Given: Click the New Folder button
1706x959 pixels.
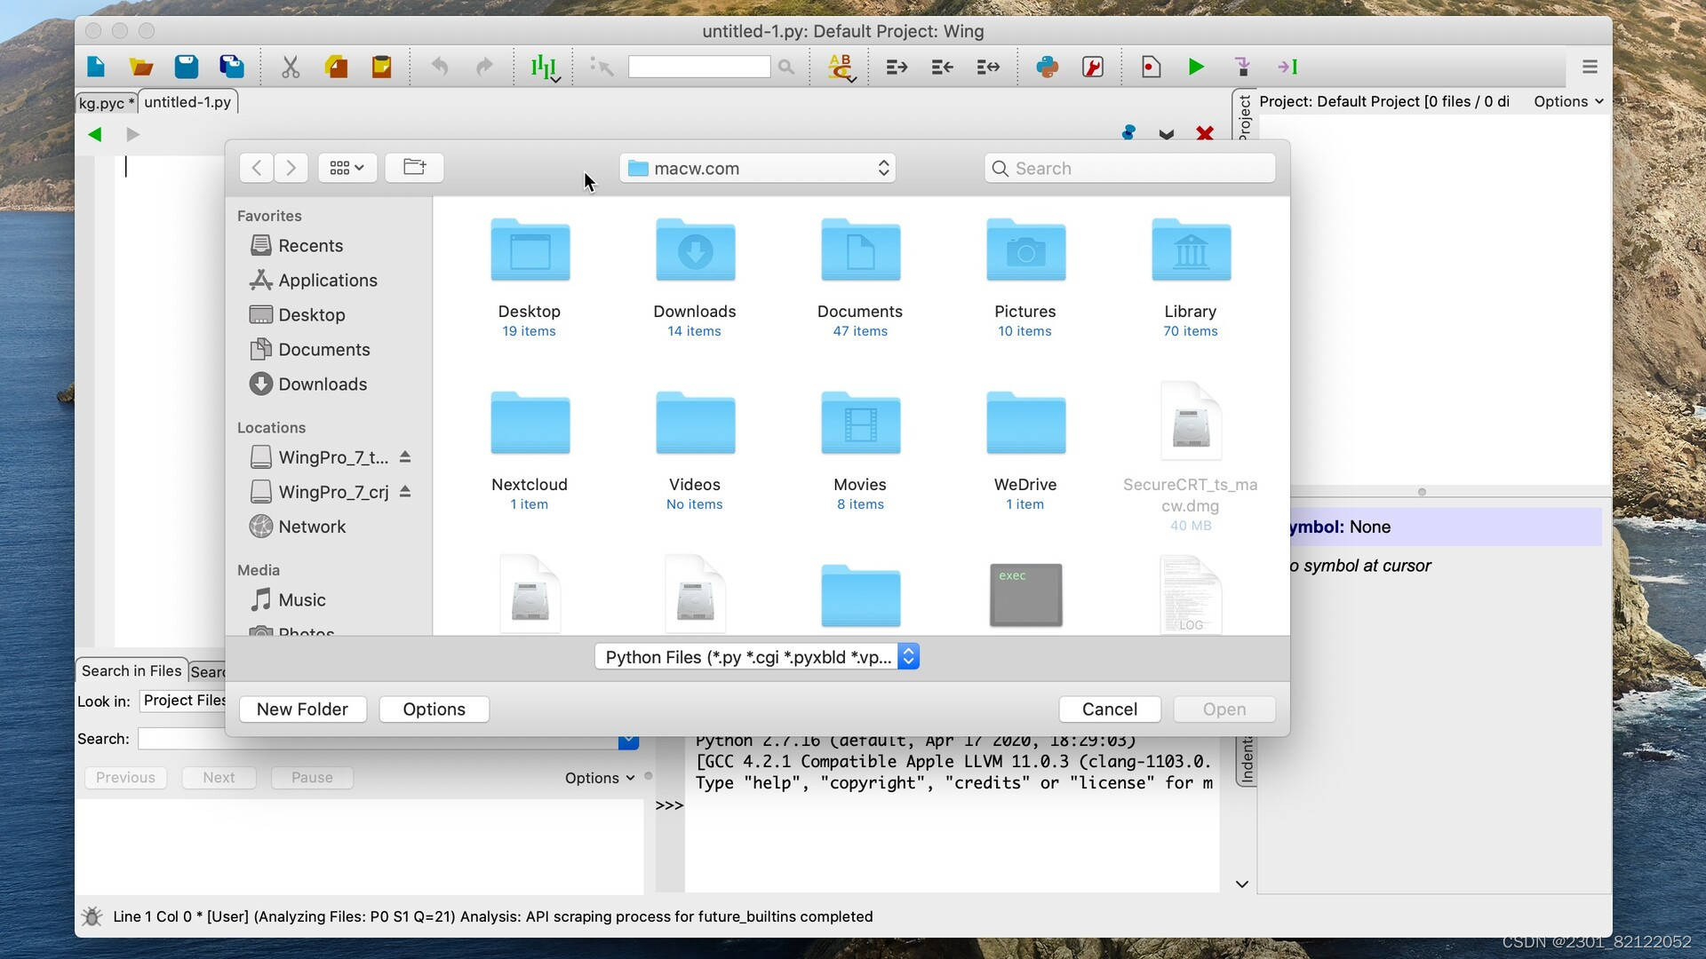Looking at the screenshot, I should click(302, 709).
